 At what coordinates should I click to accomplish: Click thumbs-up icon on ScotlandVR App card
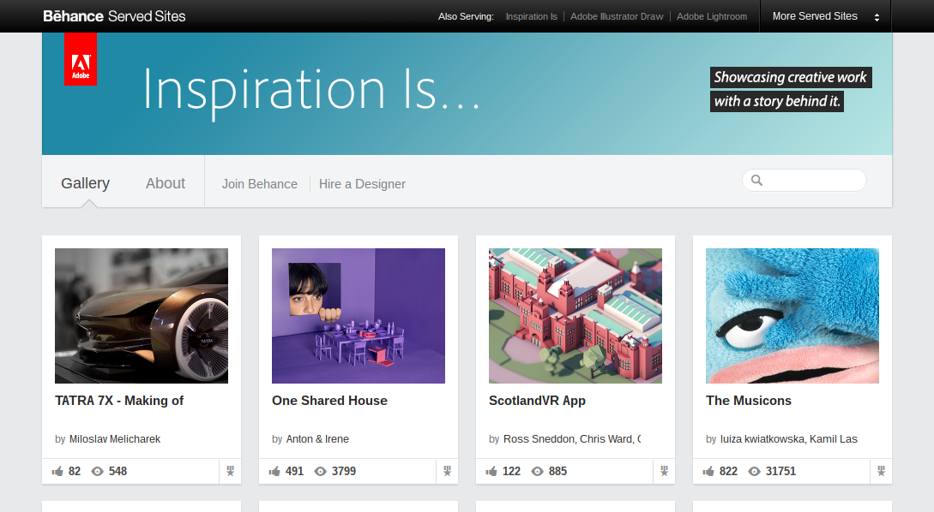pos(491,472)
